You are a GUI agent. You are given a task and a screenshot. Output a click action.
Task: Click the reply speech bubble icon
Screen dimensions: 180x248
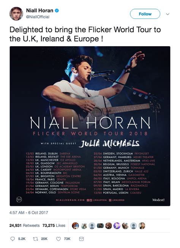click(13, 239)
